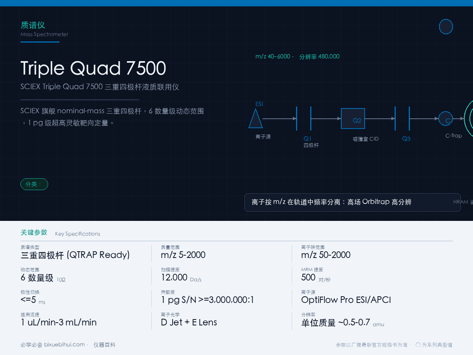
Task: Click the Orbitrap description caption box
Action: click(x=352, y=202)
